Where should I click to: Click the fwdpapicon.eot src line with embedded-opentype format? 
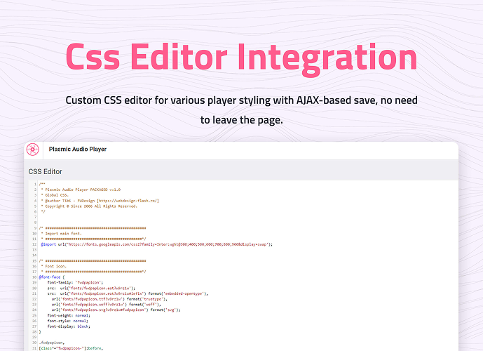[x=128, y=293]
